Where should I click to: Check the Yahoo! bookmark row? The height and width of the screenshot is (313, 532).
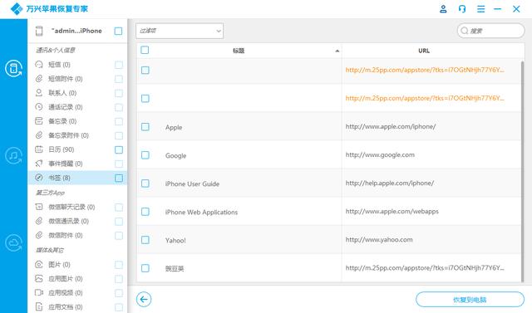tap(145, 240)
